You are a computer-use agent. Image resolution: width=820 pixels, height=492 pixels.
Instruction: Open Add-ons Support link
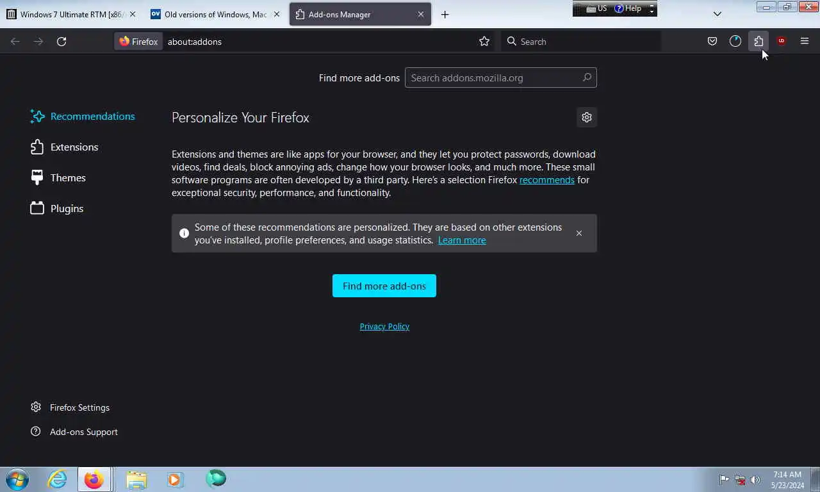pos(74,432)
